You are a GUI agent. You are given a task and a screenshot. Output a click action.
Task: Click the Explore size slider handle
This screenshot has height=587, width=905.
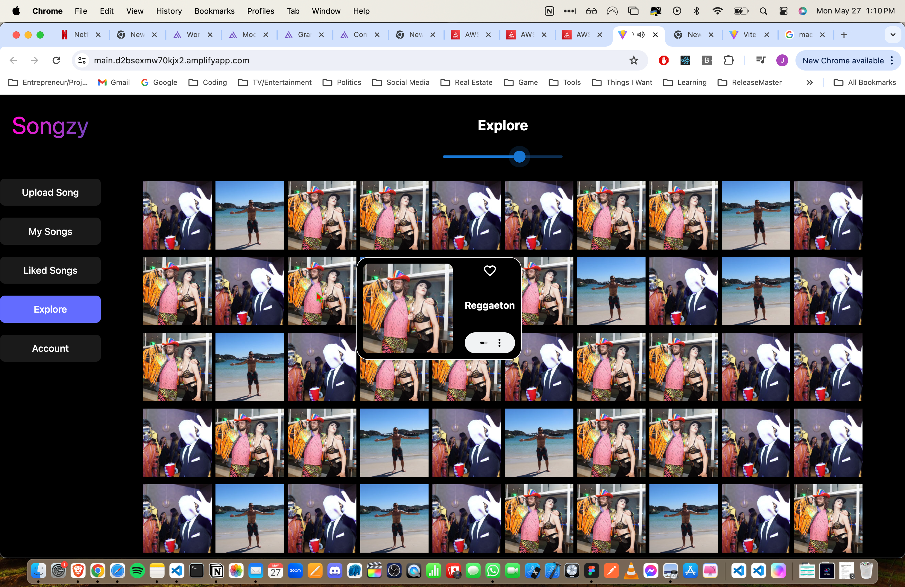520,156
